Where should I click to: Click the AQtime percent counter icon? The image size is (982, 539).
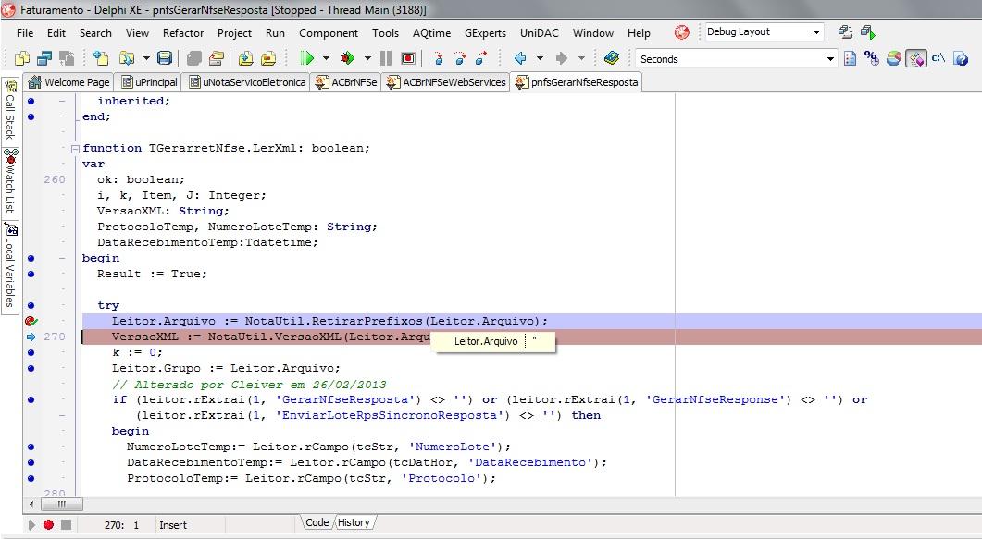[x=871, y=58]
